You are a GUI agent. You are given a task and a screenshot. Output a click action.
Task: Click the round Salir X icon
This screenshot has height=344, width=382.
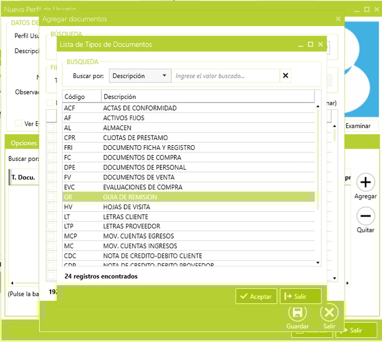pos(329,313)
